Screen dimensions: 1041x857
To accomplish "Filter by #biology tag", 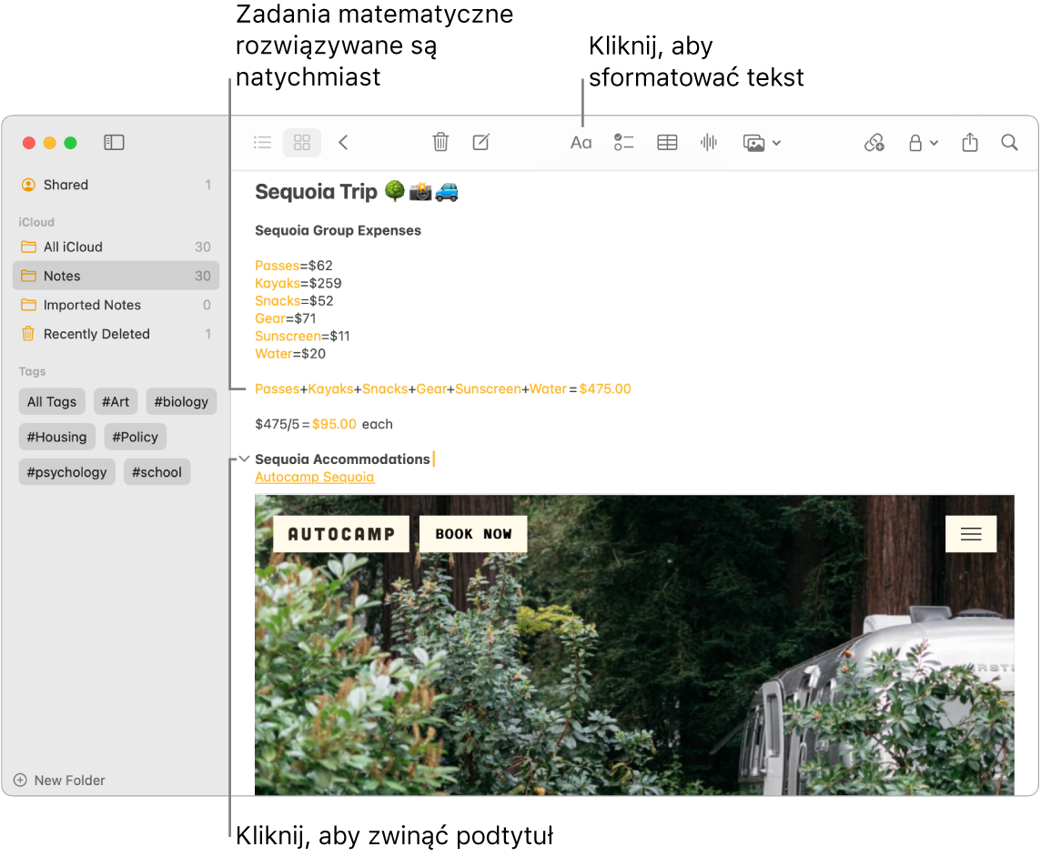I will (x=181, y=401).
